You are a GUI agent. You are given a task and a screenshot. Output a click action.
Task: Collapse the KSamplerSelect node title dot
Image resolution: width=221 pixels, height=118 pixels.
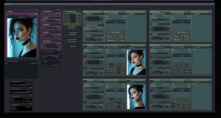tap(42, 25)
